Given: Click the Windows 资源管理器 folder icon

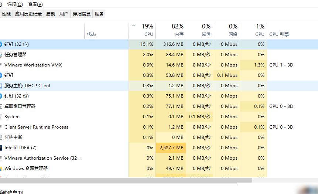Looking at the screenshot, I should tap(1, 169).
